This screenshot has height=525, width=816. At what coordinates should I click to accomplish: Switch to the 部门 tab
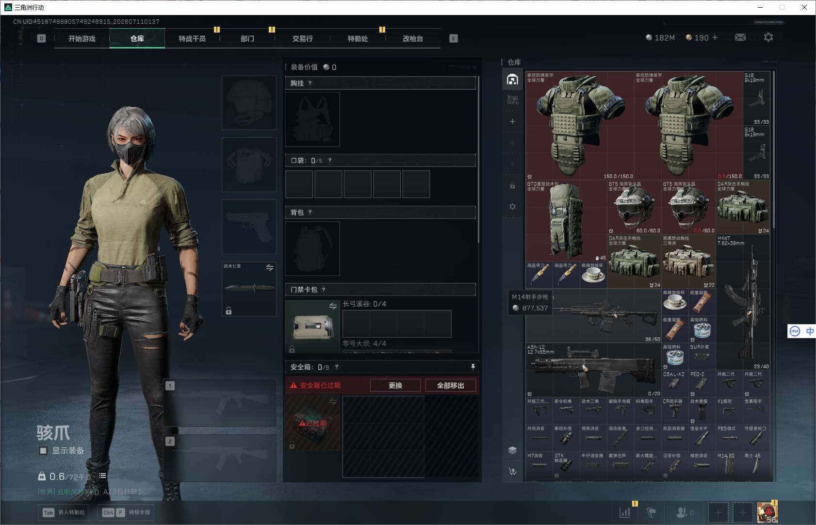coord(247,38)
